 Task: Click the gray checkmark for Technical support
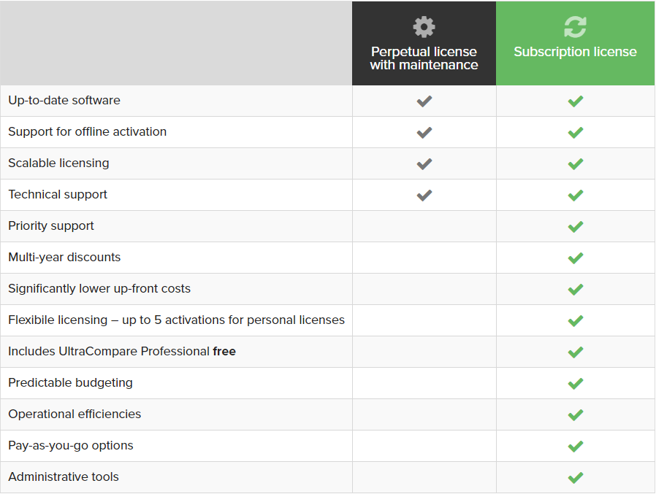tap(424, 195)
